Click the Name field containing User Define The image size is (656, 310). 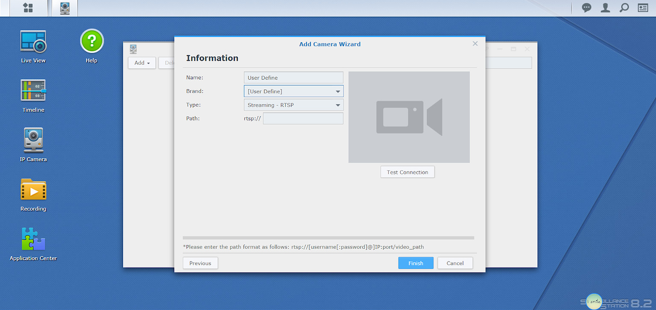[x=293, y=77]
